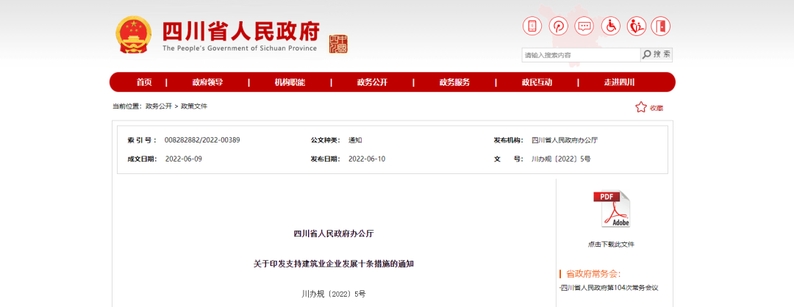Viewport: 794px width, 307px height.
Task: Click the 公文种类 value 通知
Action: pyautogui.click(x=355, y=140)
